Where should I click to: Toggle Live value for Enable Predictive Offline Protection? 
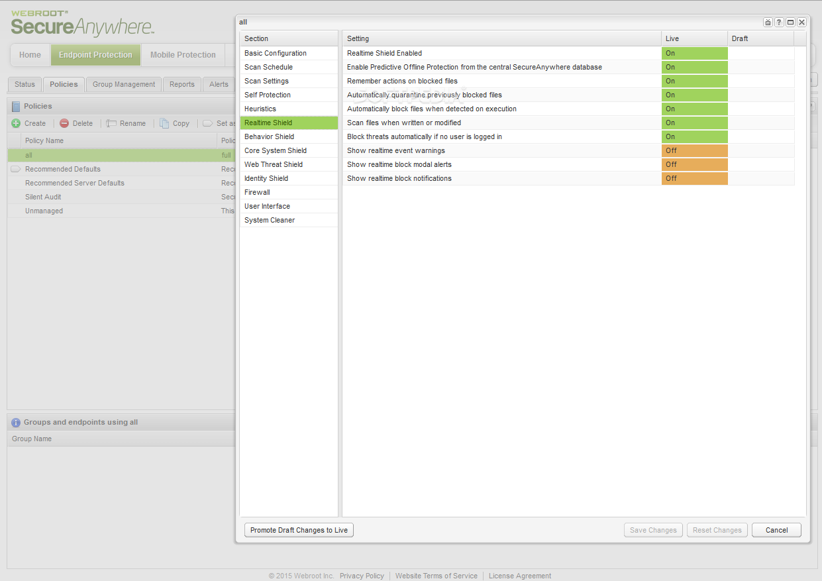[694, 67]
